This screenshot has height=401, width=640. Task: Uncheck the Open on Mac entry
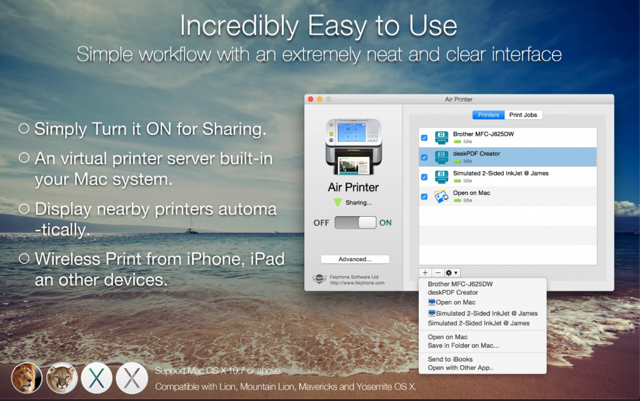[424, 196]
